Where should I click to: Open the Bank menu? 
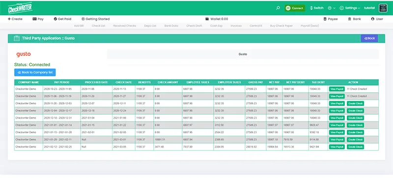pyautogui.click(x=354, y=19)
